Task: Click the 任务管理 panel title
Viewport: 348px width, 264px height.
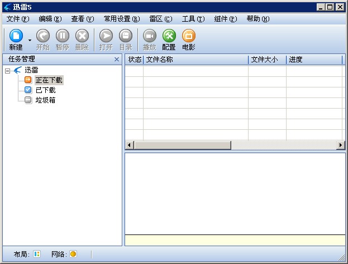Action: pyautogui.click(x=22, y=59)
